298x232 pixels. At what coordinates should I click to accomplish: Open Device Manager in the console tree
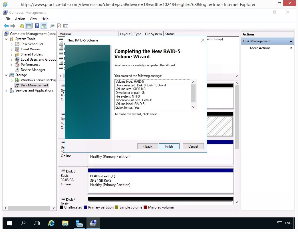[x=33, y=70]
